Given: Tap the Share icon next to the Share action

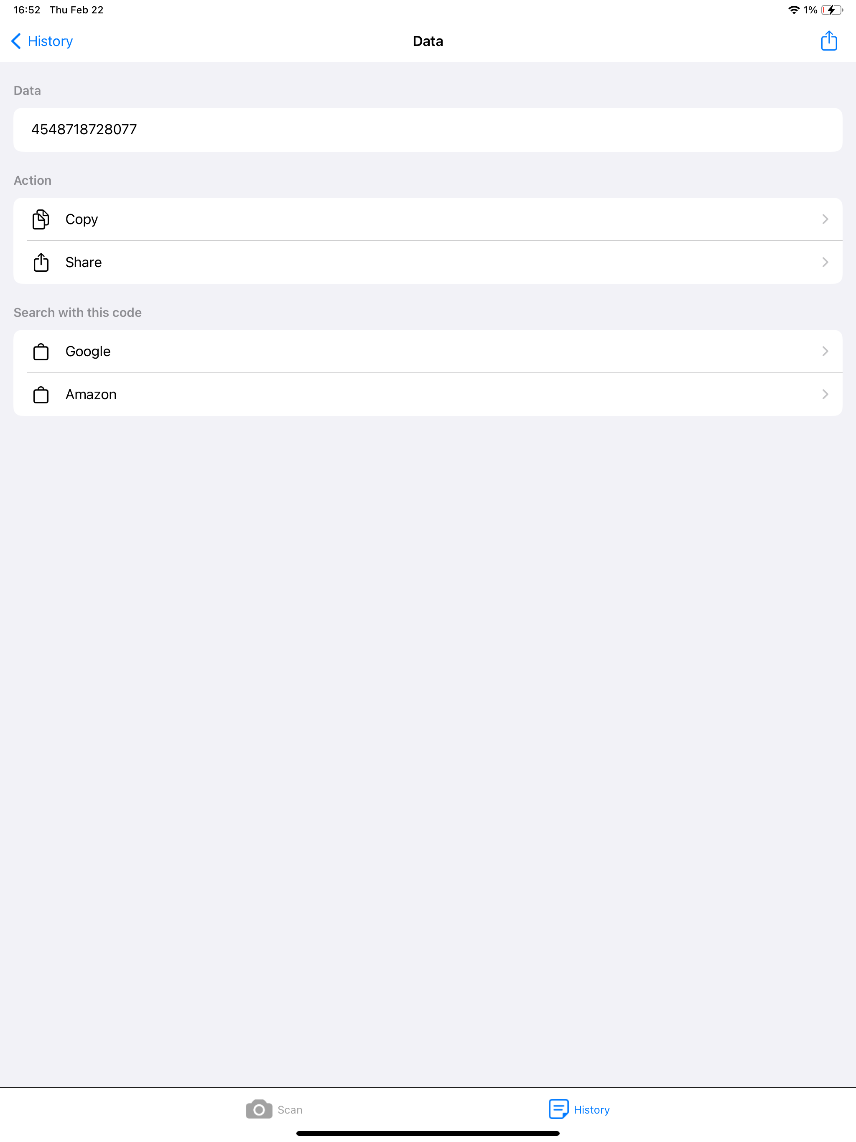Looking at the screenshot, I should tap(41, 262).
